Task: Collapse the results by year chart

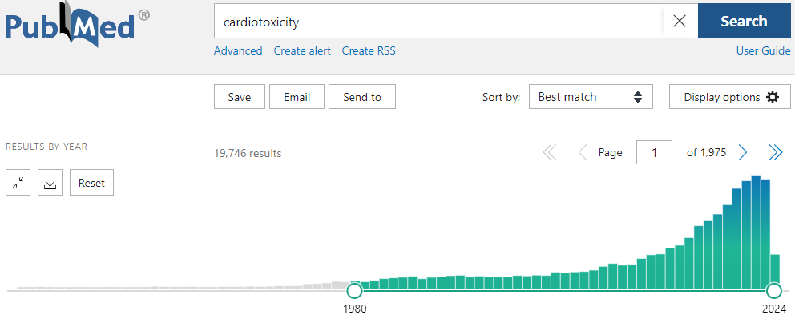Action: pyautogui.click(x=18, y=183)
